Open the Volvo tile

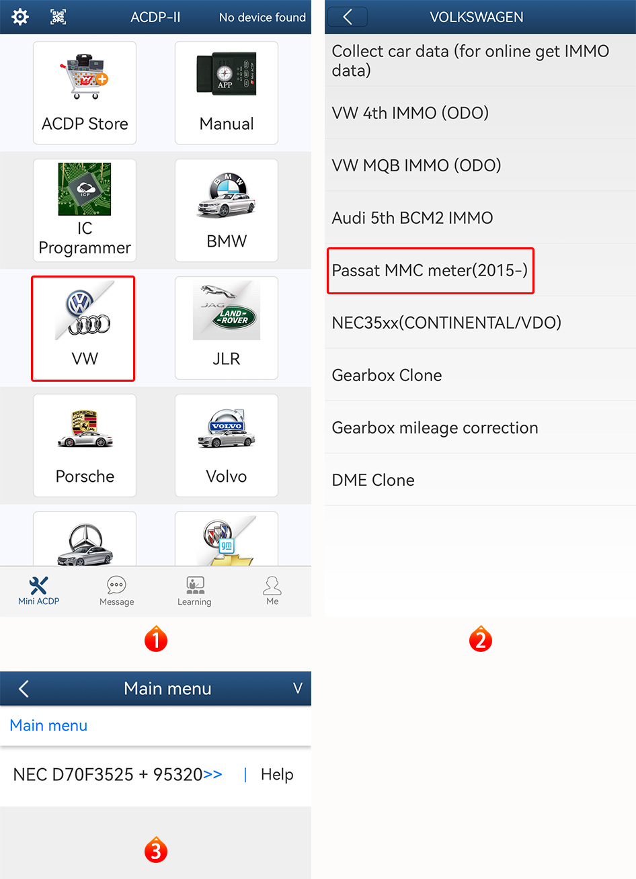point(227,446)
